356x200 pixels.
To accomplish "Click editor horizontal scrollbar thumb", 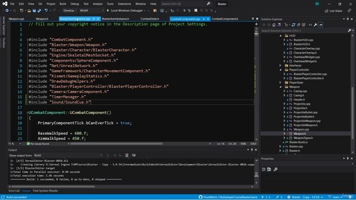I will [116, 144].
